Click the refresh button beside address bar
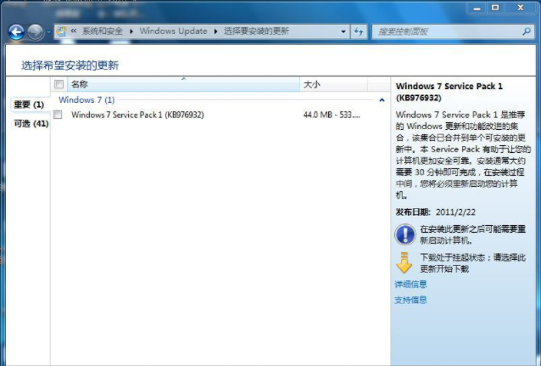The height and width of the screenshot is (366, 541). (x=358, y=31)
